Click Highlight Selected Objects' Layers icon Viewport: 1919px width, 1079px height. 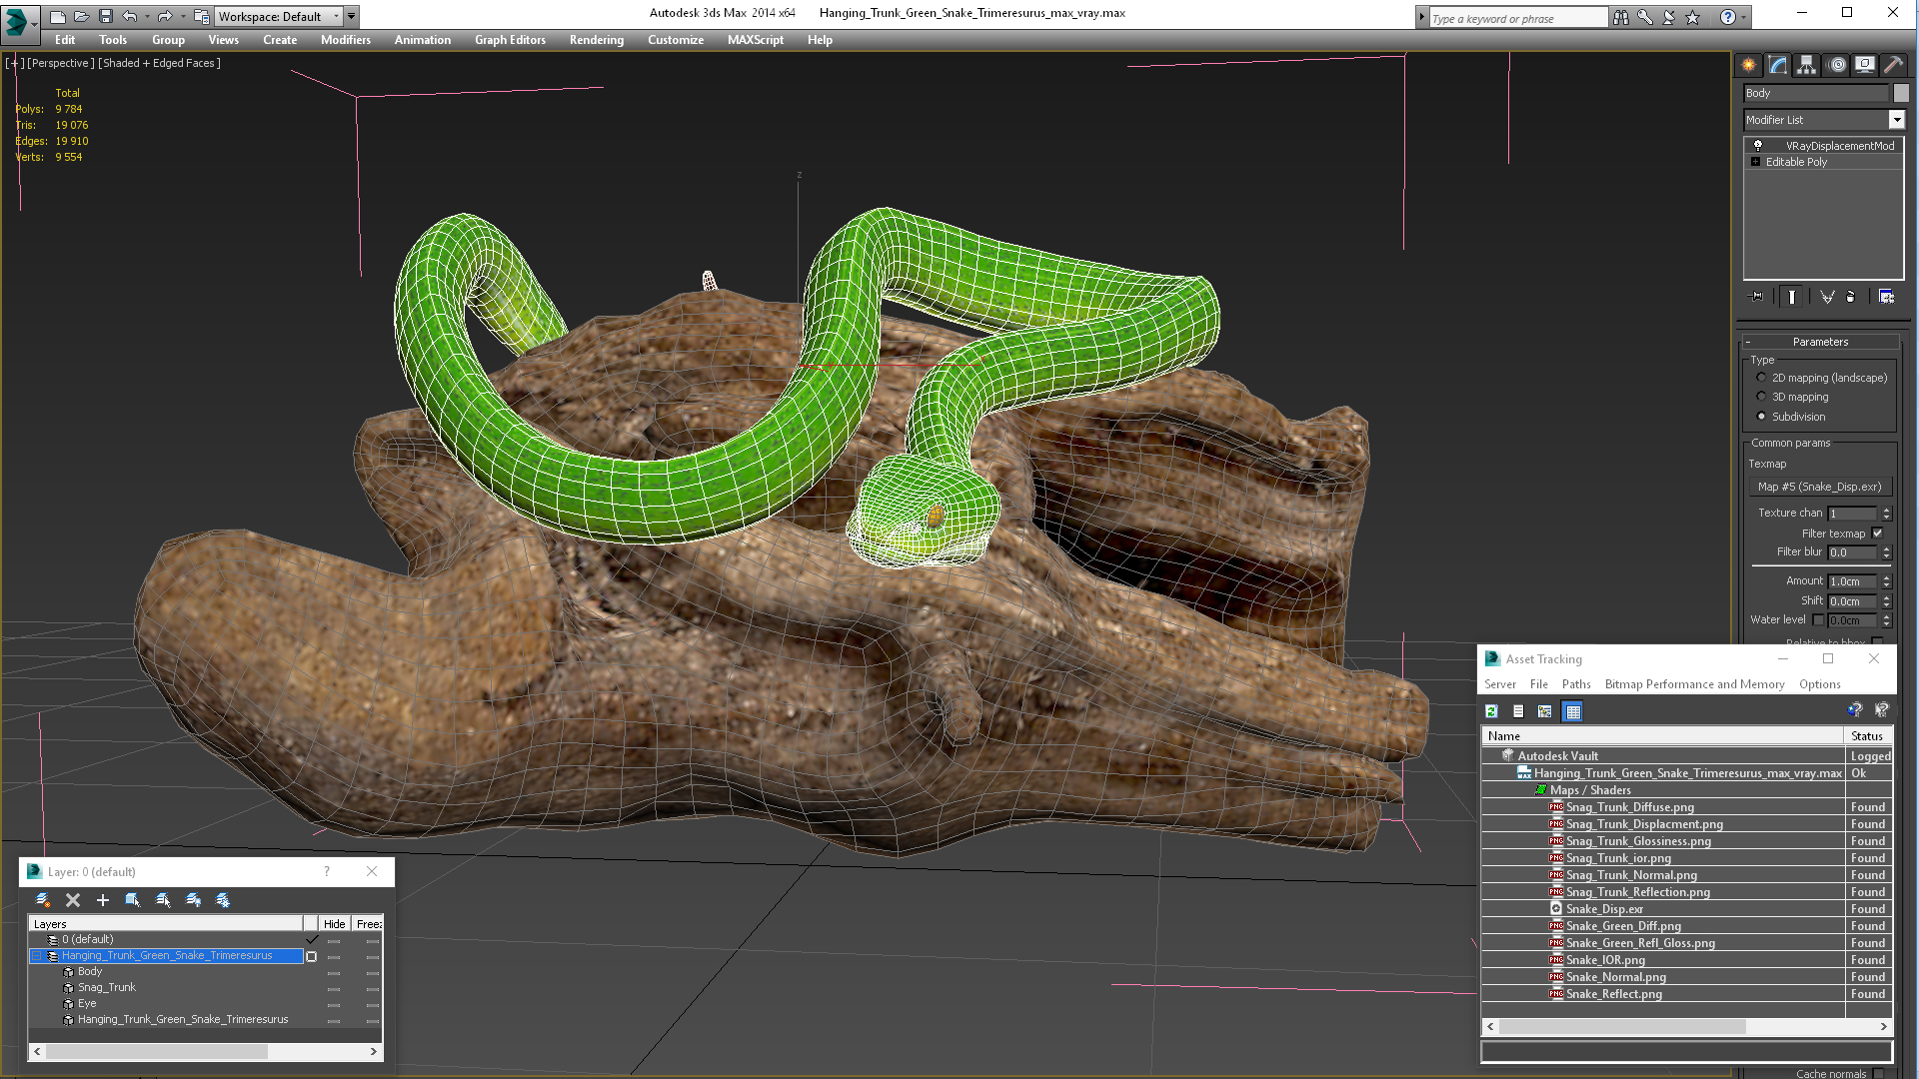pyautogui.click(x=163, y=900)
